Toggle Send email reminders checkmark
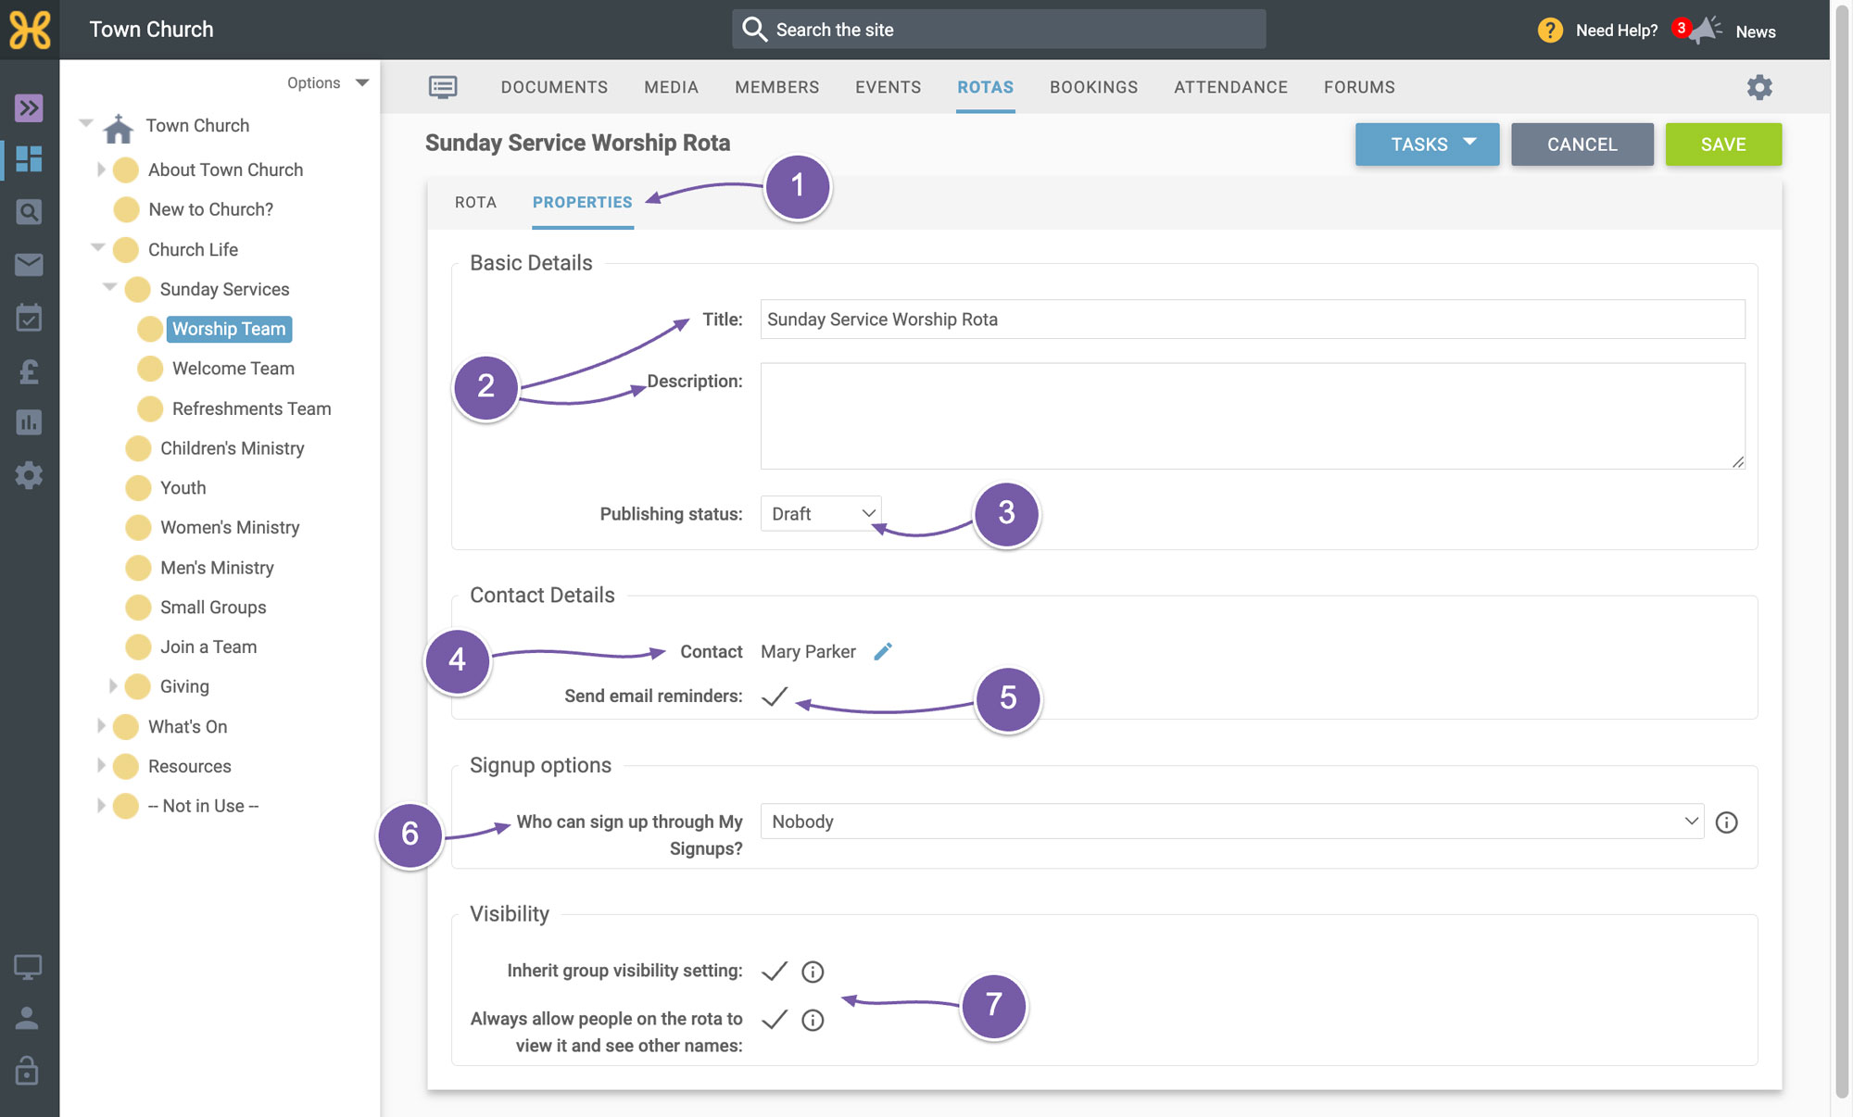The image size is (1853, 1117). [775, 697]
